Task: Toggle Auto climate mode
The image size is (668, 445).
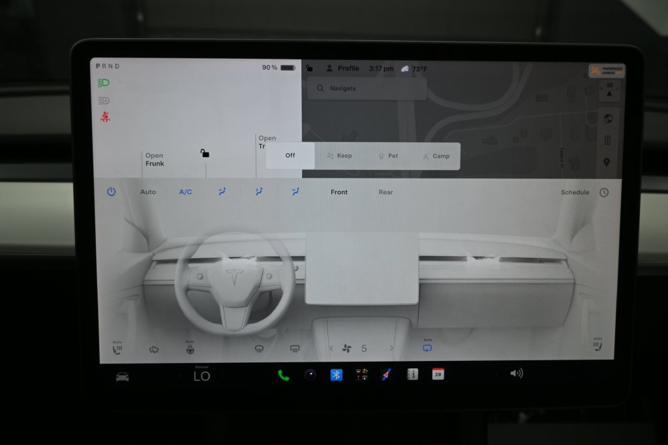Action: [148, 192]
